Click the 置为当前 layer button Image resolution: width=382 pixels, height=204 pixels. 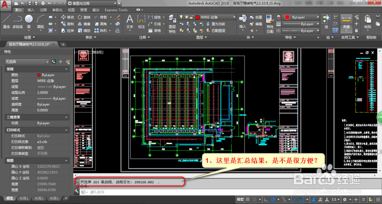click(215, 24)
